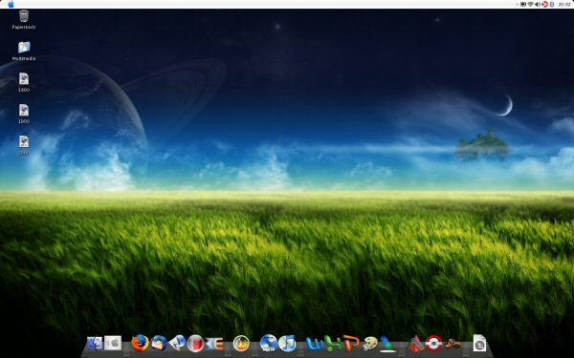This screenshot has width=574, height=358.
Task: Open the Apple menu in the top bar
Action: coord(11,4)
